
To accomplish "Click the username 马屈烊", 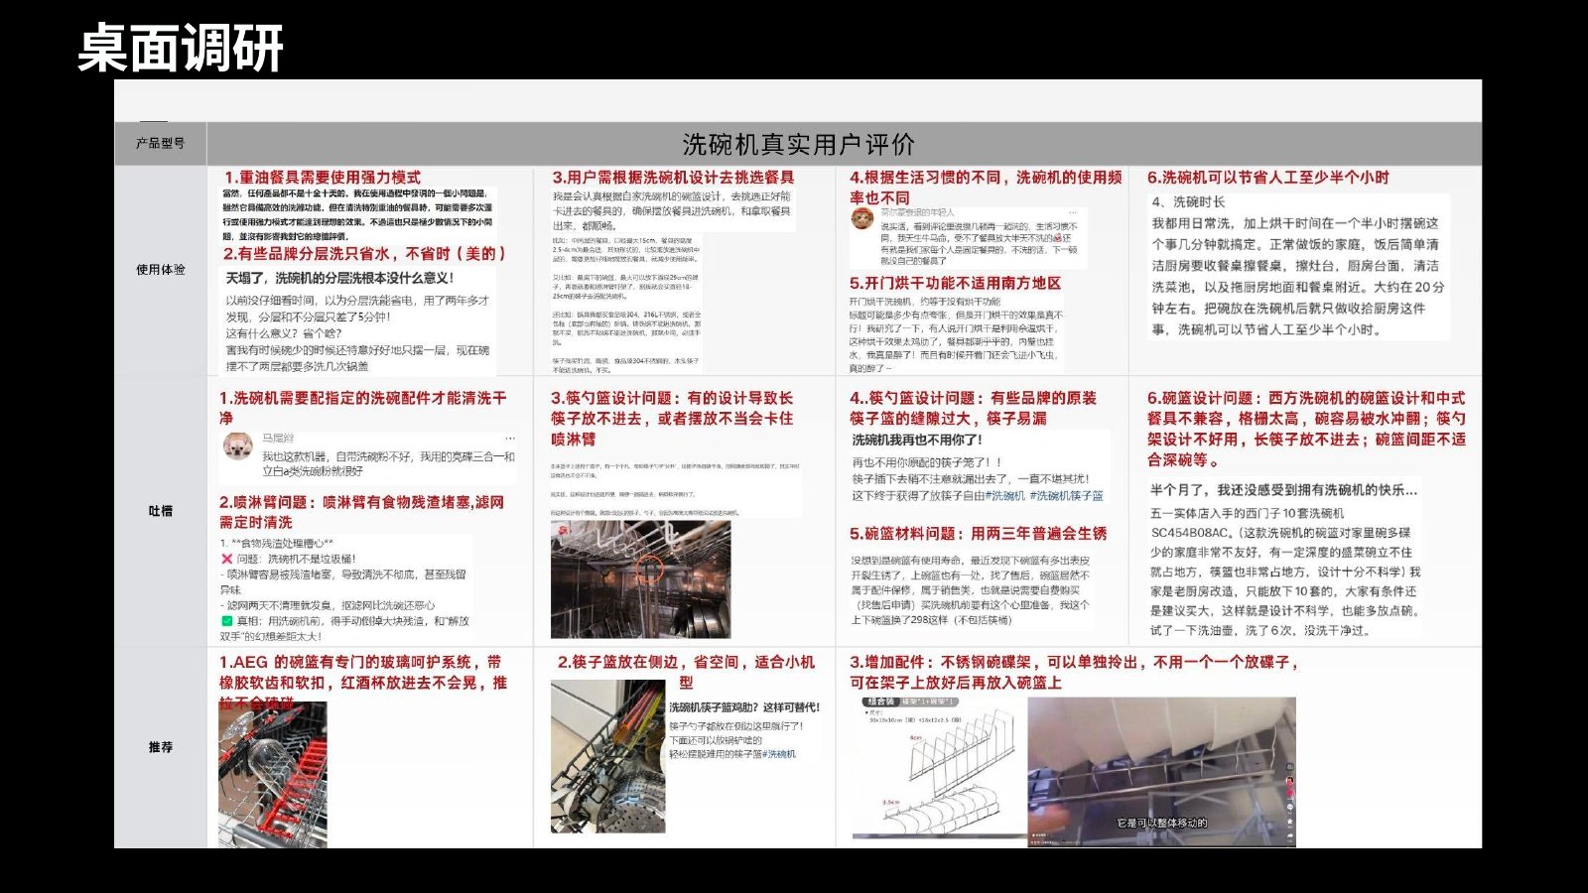I will pos(277,438).
